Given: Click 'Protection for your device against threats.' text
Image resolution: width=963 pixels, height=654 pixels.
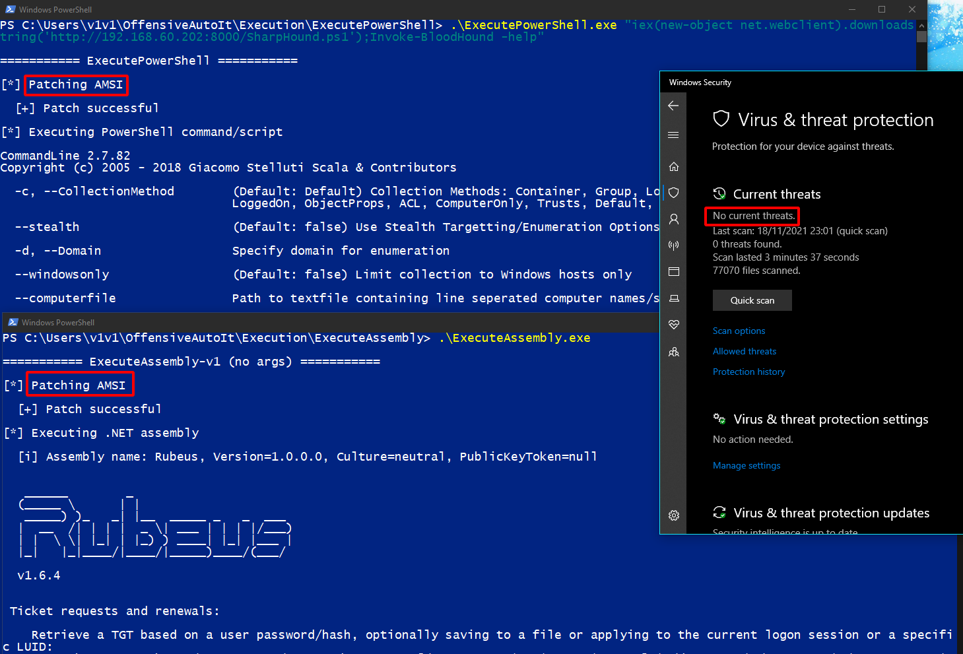Looking at the screenshot, I should [803, 147].
